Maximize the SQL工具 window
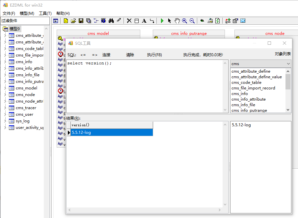The width and height of the screenshot is (298, 218). (x=269, y=43)
